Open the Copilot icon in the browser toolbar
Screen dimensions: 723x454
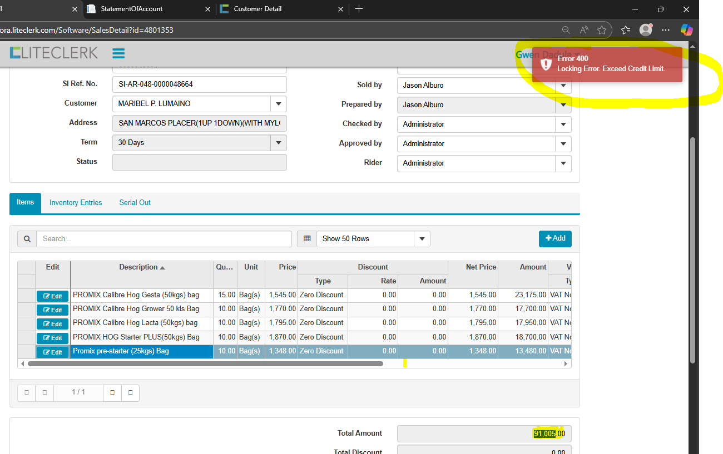pos(686,30)
